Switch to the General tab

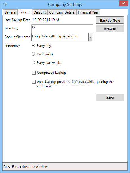coord(10,12)
